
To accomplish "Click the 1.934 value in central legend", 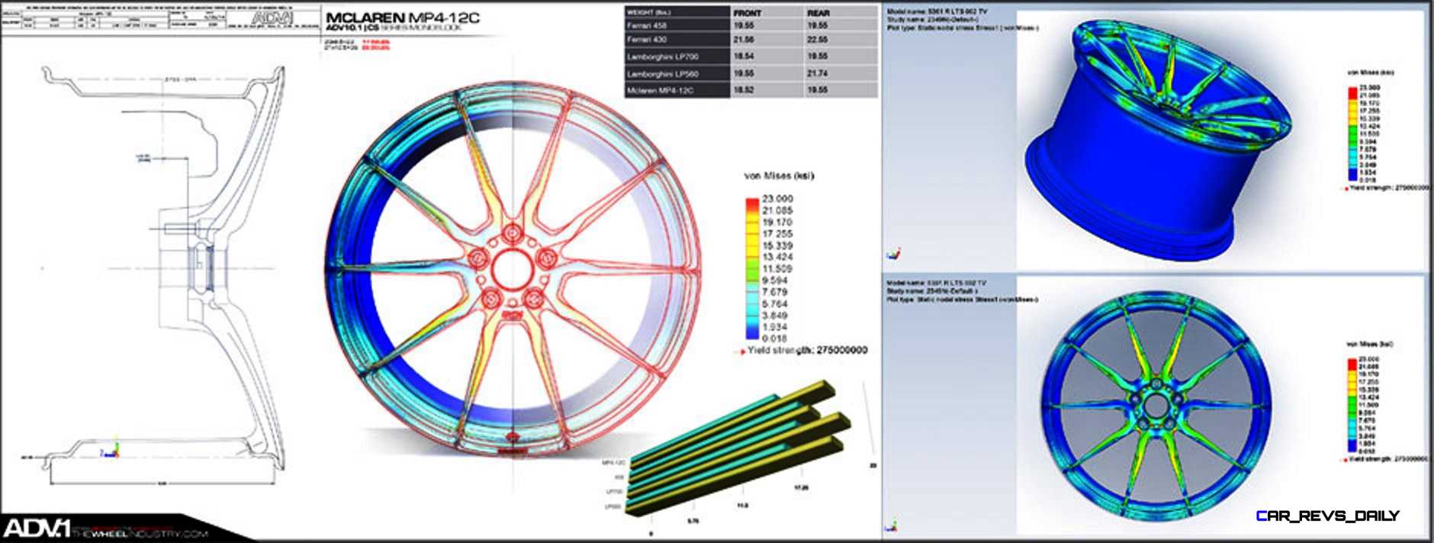I will pyautogui.click(x=775, y=327).
